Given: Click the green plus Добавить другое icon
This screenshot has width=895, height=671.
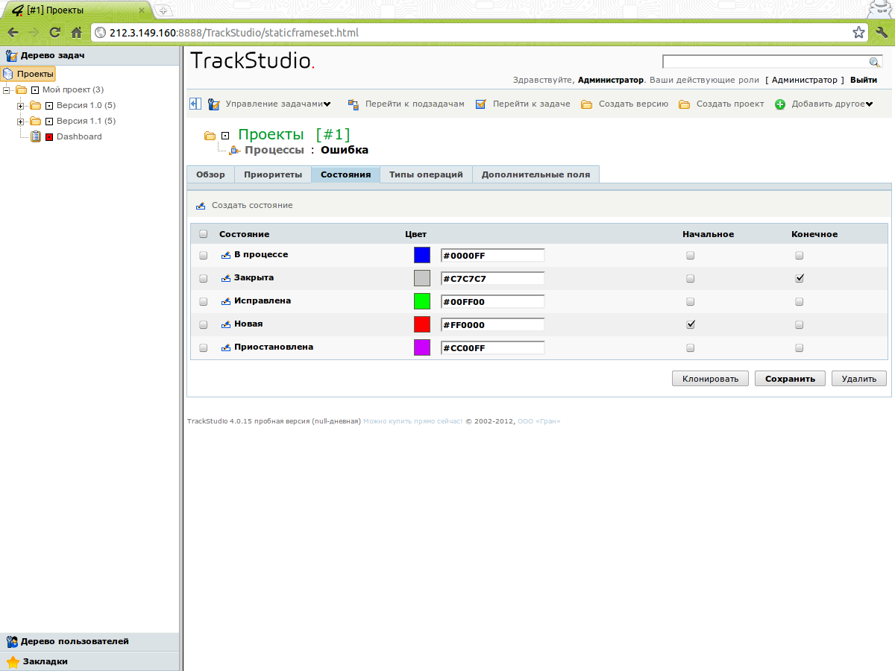Looking at the screenshot, I should click(780, 104).
